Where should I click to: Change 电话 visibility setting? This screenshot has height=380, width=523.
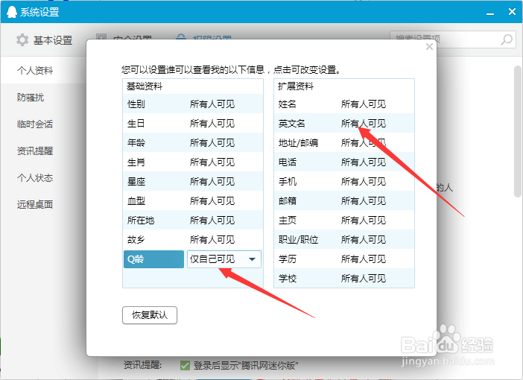coord(364,162)
